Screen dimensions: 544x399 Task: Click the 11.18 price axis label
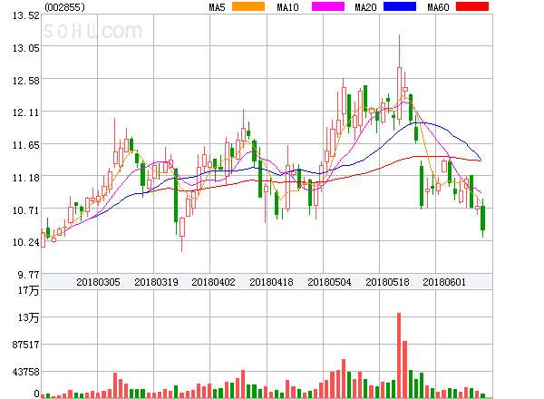[x=26, y=178]
